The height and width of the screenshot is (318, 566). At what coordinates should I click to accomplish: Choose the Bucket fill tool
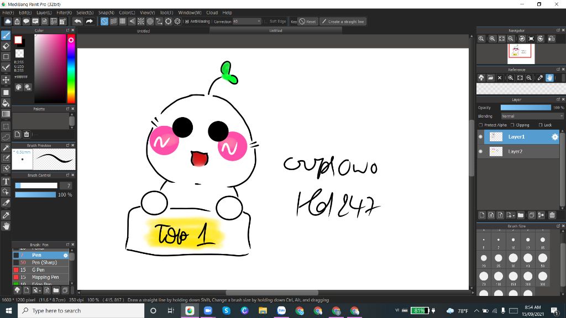click(6, 103)
